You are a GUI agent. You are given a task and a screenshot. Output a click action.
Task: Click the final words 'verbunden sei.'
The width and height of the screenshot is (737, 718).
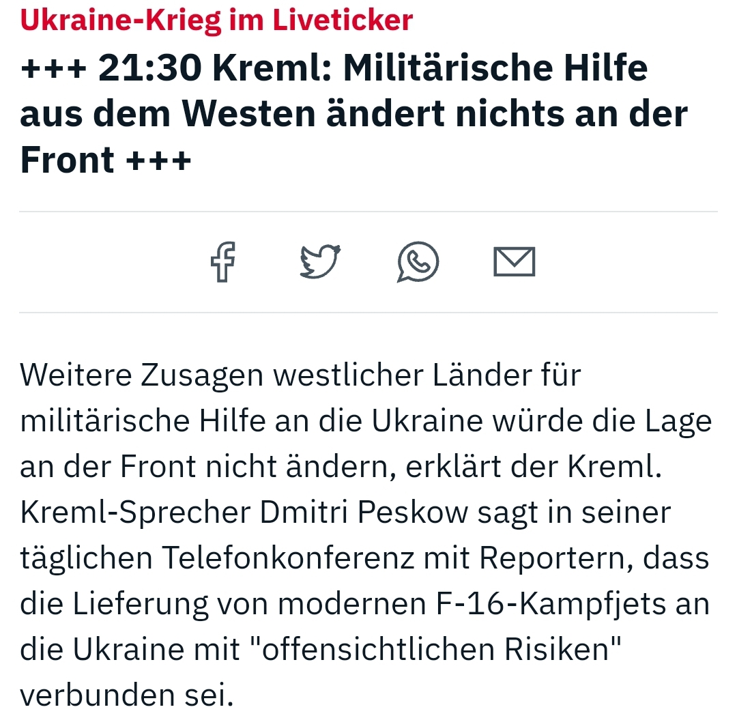pos(128,694)
